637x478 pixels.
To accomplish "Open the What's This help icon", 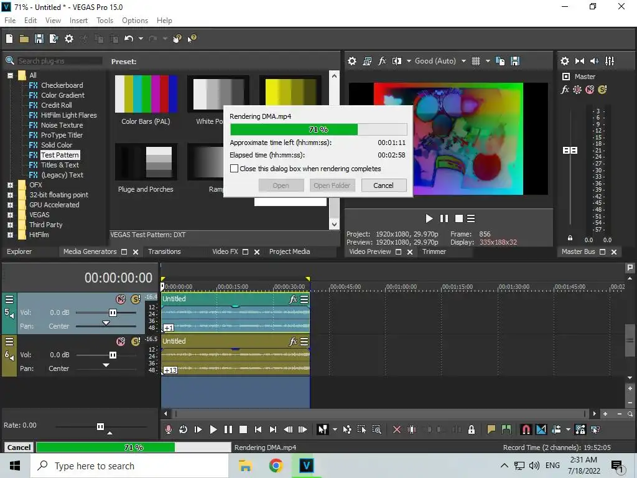I will point(192,39).
